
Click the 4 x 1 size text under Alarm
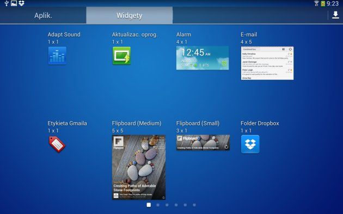[x=181, y=42]
